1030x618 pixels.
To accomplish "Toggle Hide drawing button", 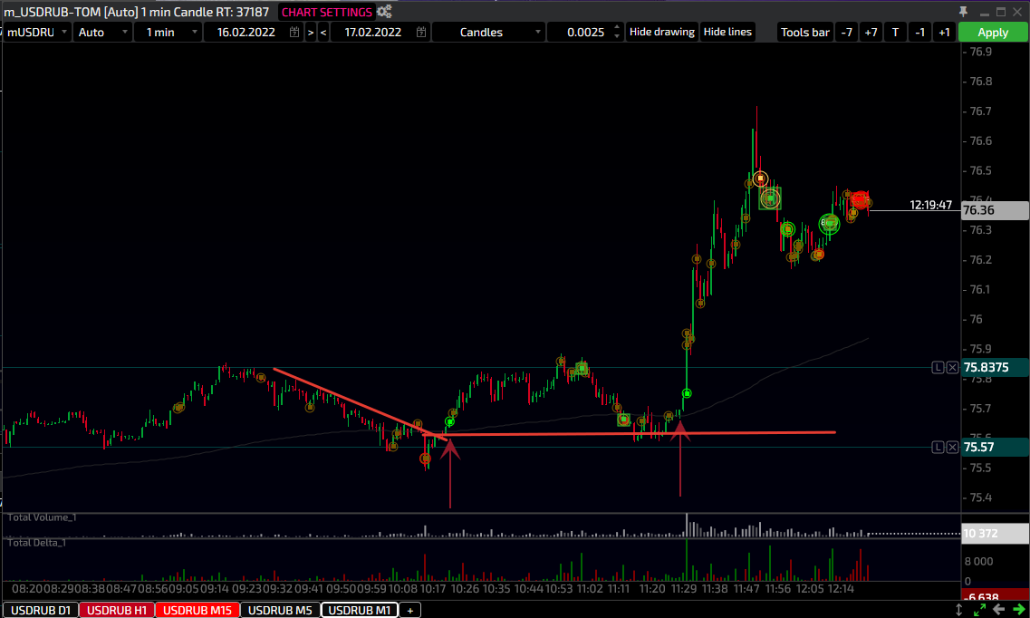I will pos(661,32).
